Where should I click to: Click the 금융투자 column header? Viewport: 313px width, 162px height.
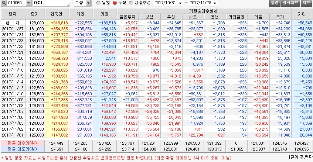coord(128,17)
